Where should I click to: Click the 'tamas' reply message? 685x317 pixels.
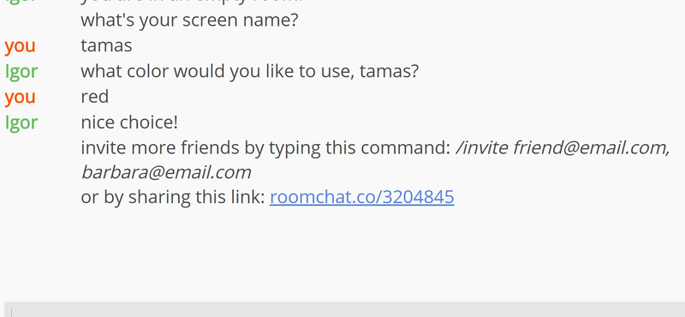coord(106,46)
